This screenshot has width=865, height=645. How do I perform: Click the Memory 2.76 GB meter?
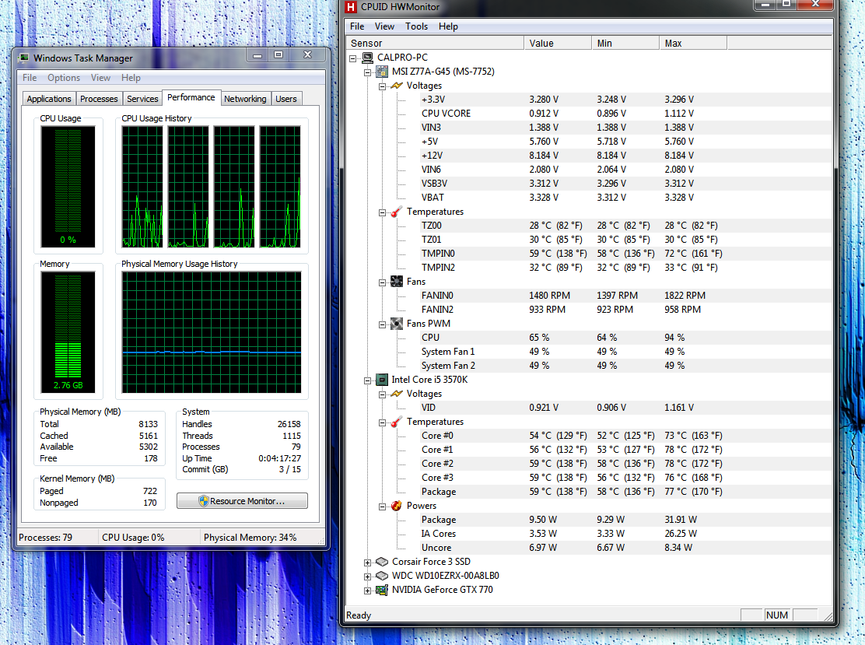(x=68, y=332)
